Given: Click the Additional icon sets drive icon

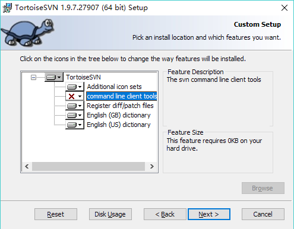Looking at the screenshot, I should pos(72,87).
